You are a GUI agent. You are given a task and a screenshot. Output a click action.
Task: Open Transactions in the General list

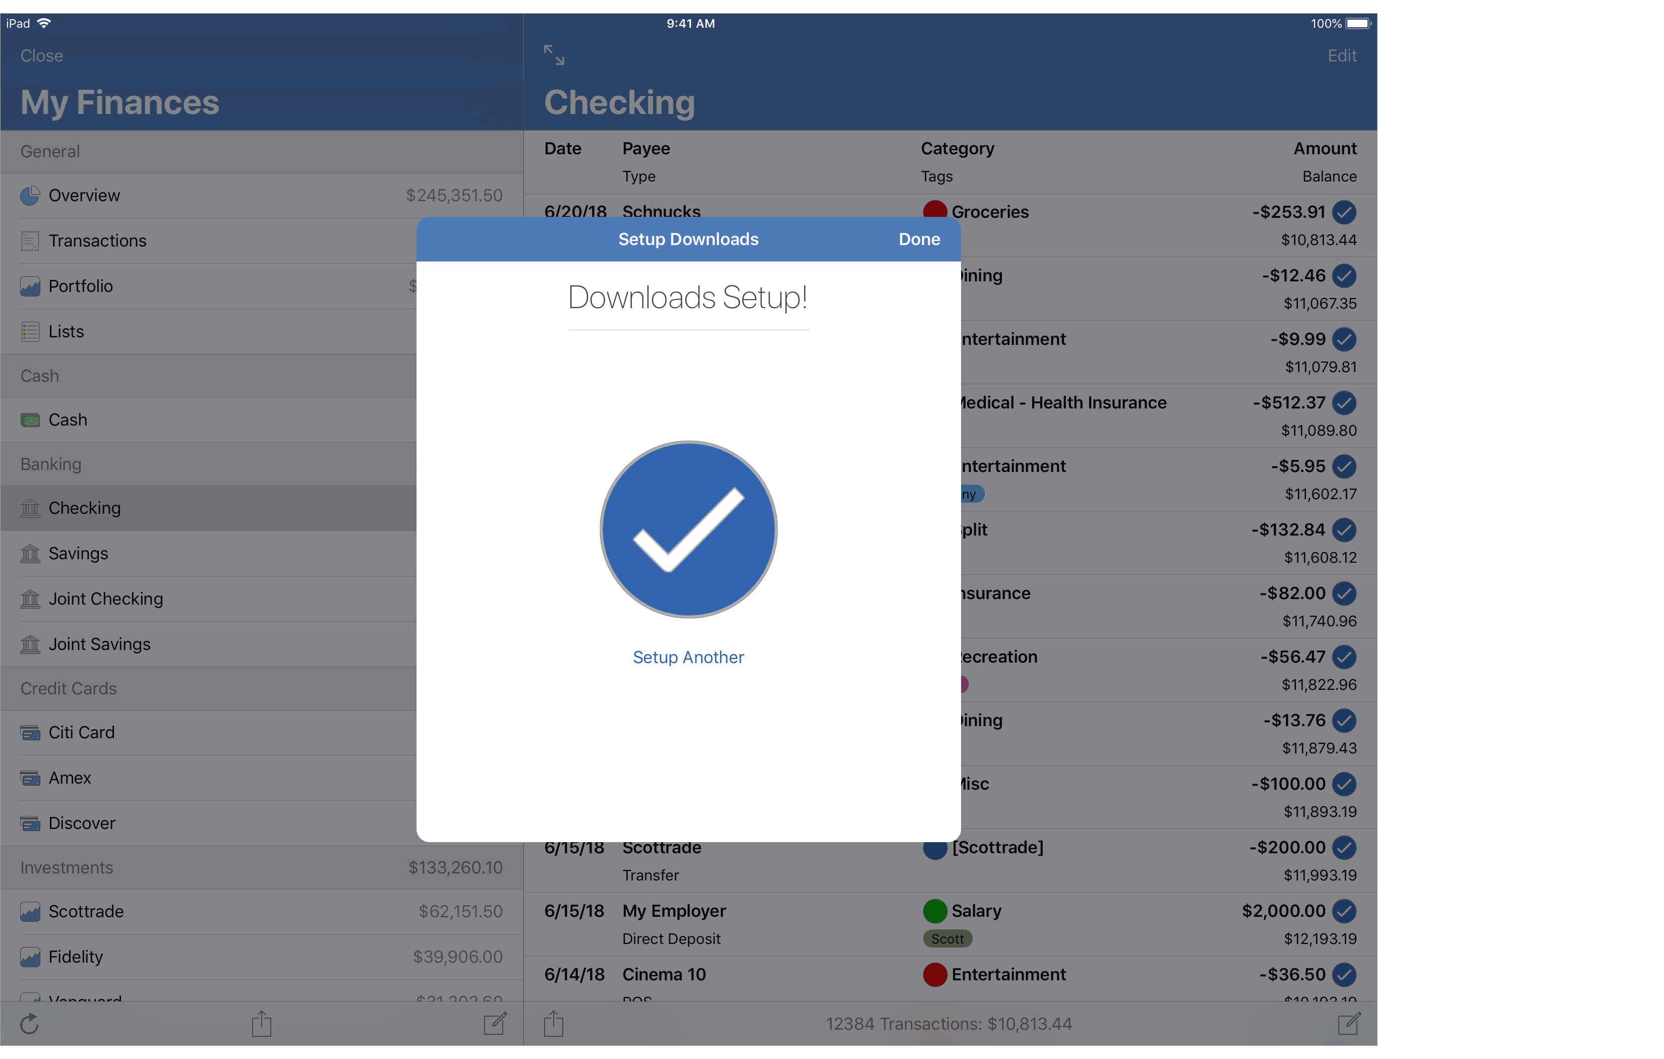pyautogui.click(x=97, y=241)
